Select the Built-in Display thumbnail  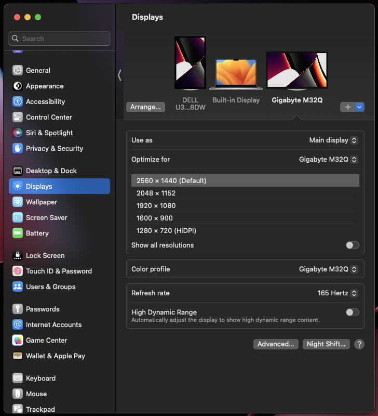[236, 74]
